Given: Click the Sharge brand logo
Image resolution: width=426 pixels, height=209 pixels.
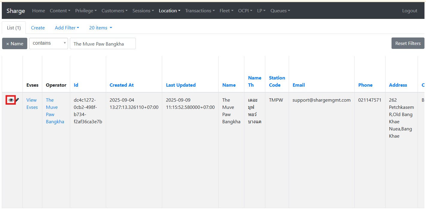Looking at the screenshot, I should [16, 11].
